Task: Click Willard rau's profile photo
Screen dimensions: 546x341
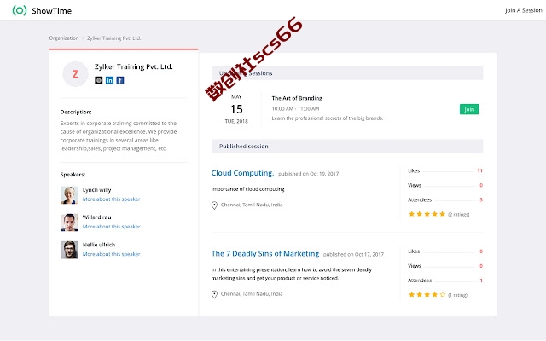Action: pos(69,223)
